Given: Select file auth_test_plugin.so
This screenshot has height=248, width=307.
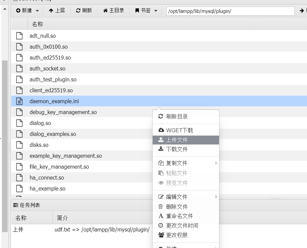Looking at the screenshot, I should click(53, 80).
